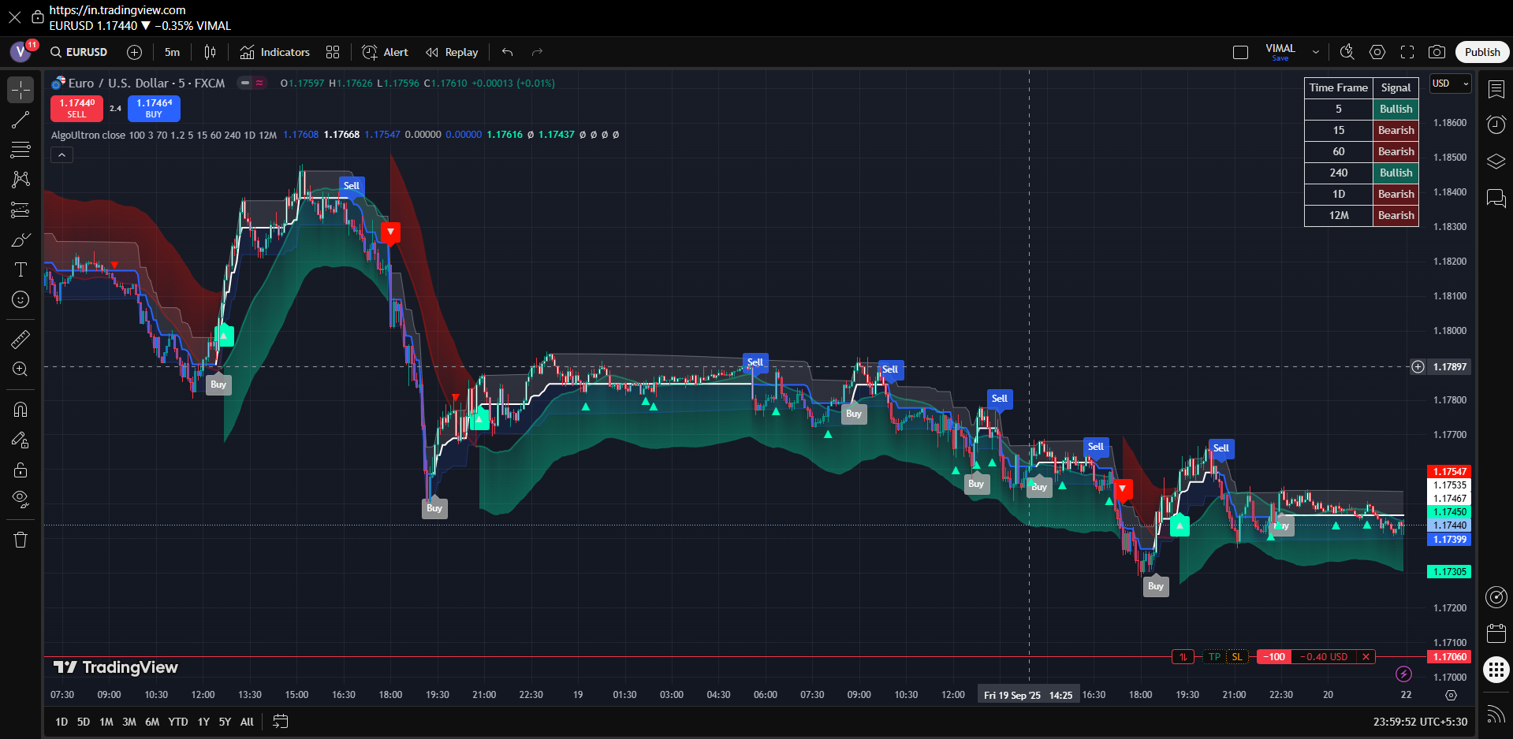Select the text annotation tool
1513x739 pixels.
tap(20, 269)
